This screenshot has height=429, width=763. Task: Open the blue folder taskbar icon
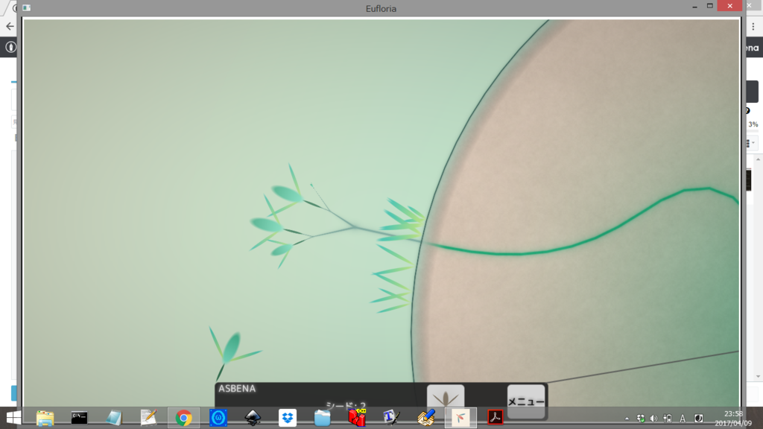322,418
